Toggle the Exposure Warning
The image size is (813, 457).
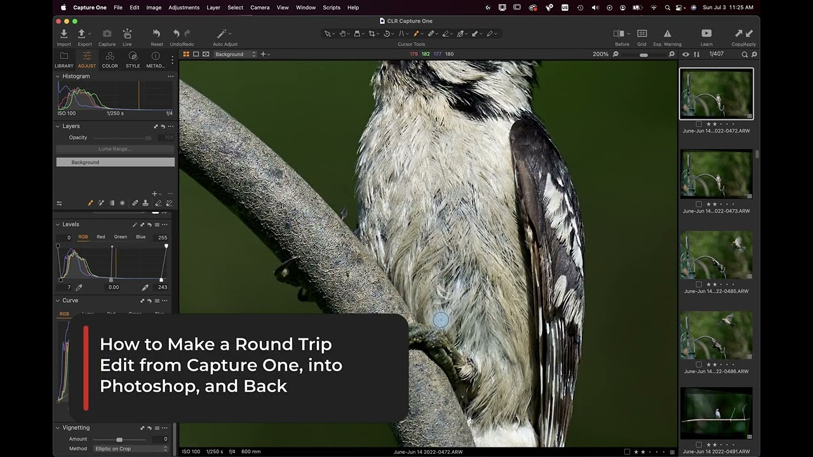click(x=667, y=34)
